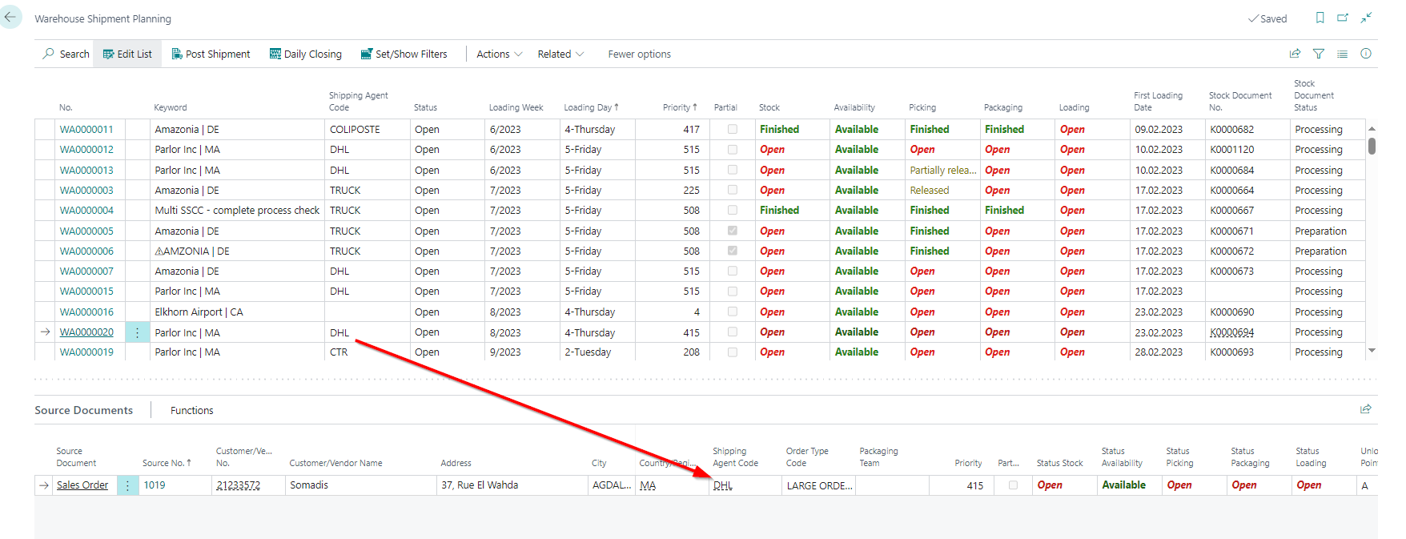Open shipment link WA0000016
Screen dimensions: 1406x539
(x=86, y=312)
